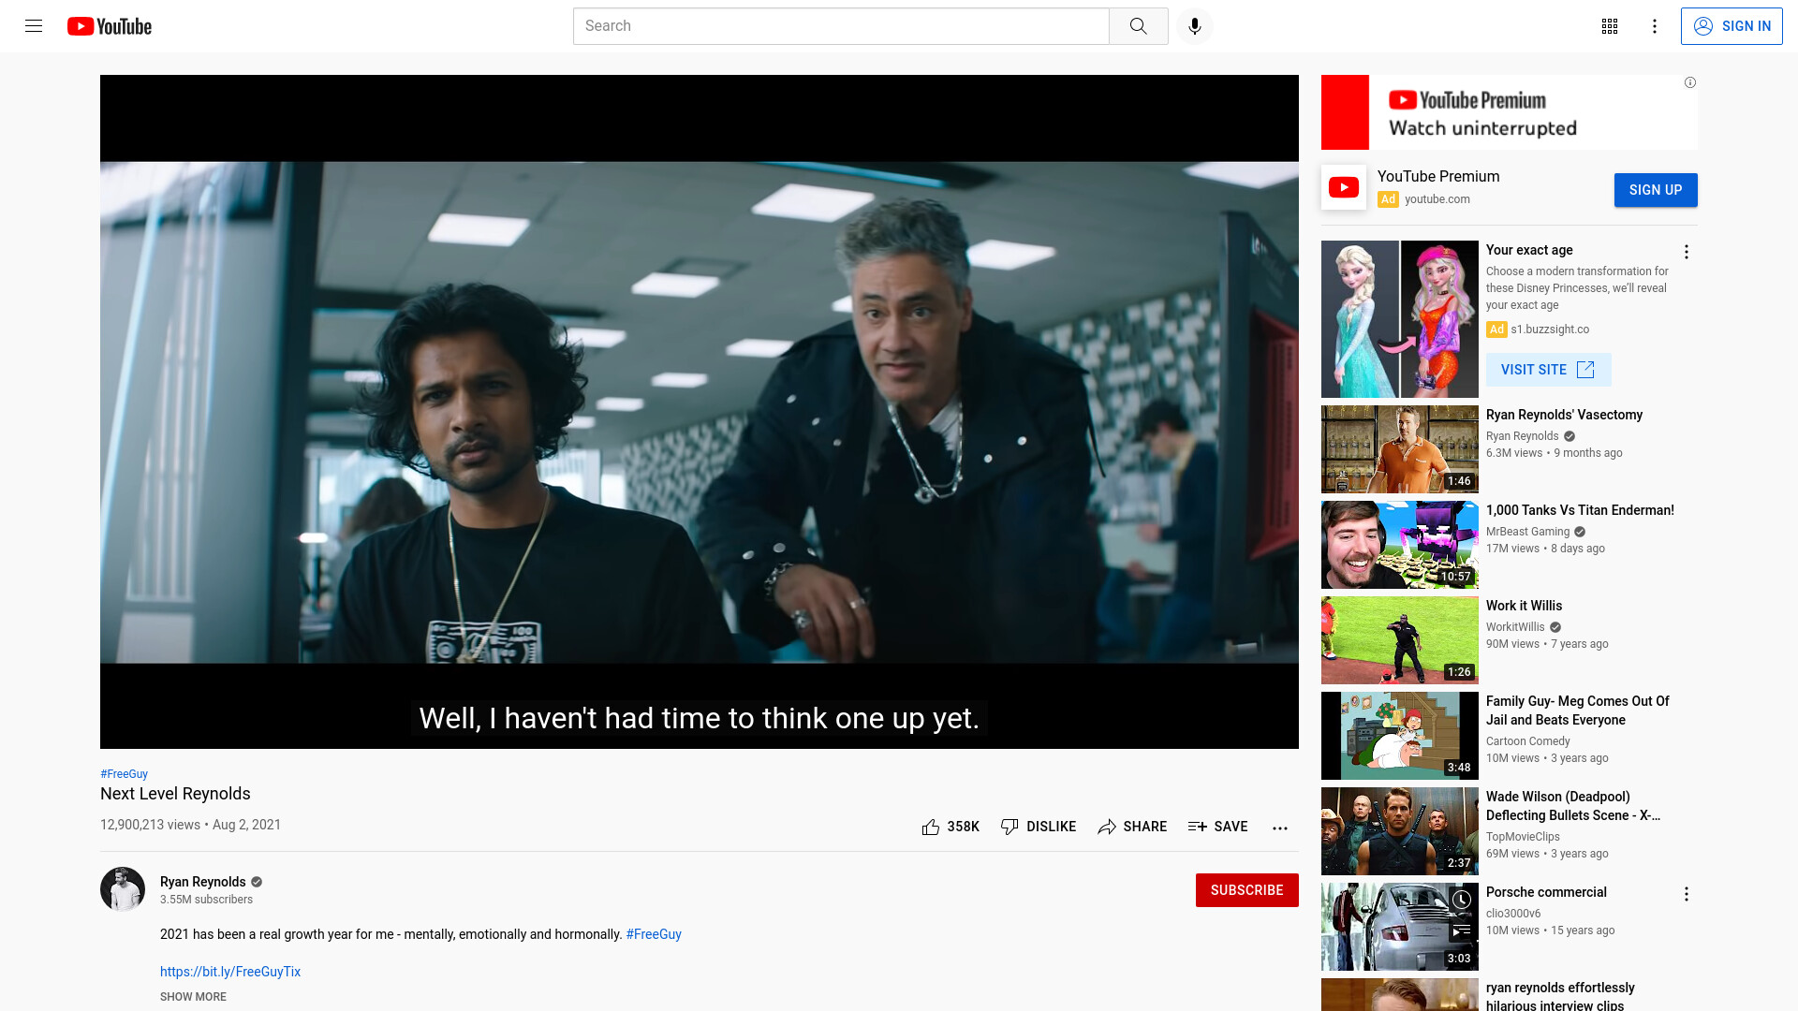Open Ryan Reynolds' Vasectomy video thumbnail
The width and height of the screenshot is (1798, 1011).
coord(1399,449)
